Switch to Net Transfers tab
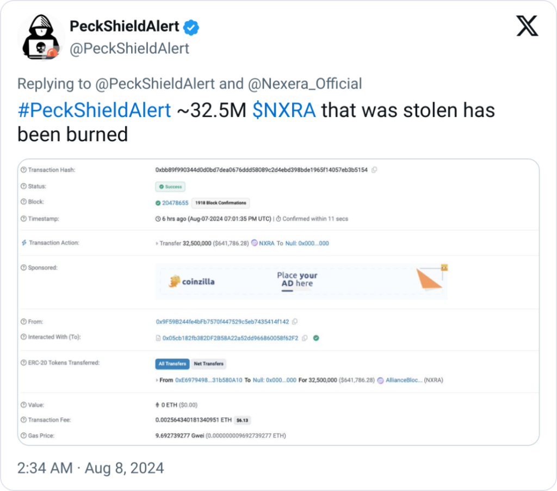This screenshot has height=491, width=557. pyautogui.click(x=209, y=364)
